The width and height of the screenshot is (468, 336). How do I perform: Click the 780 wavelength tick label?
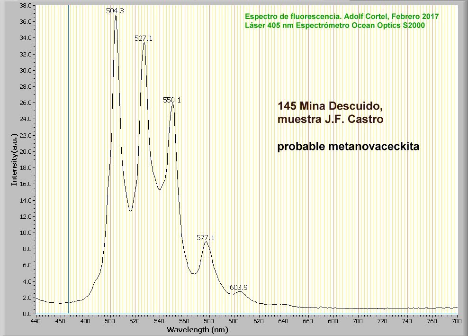457,321
